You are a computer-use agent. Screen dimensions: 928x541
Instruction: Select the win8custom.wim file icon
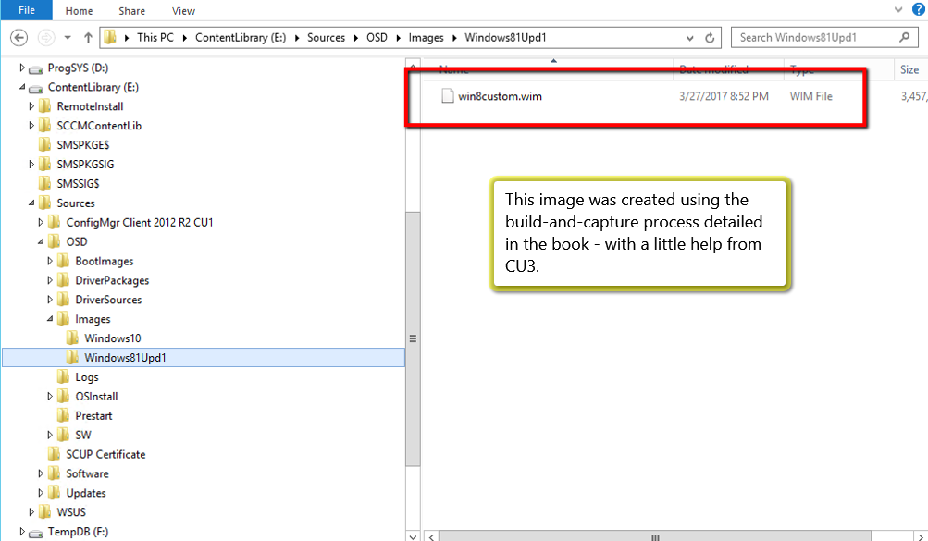click(x=448, y=96)
